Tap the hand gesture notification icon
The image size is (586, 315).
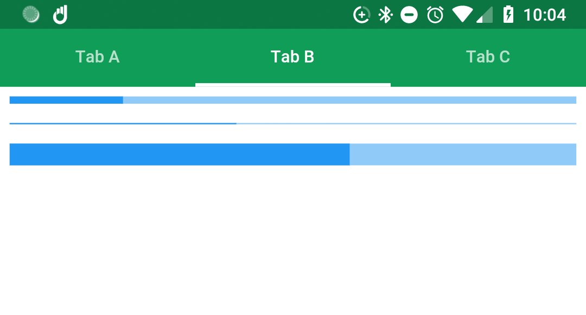pyautogui.click(x=60, y=15)
